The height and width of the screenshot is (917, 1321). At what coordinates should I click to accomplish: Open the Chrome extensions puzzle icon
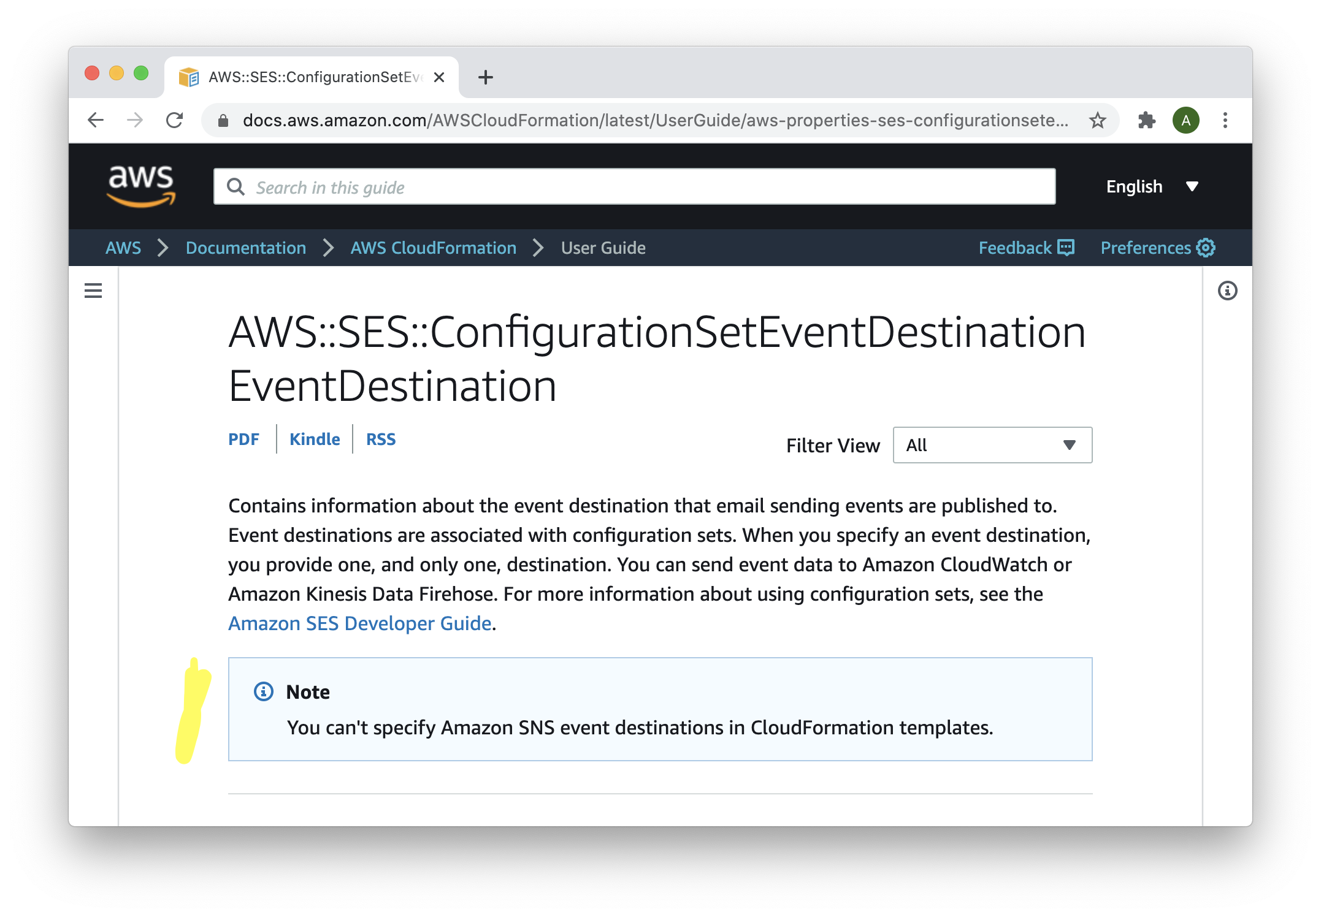click(1146, 120)
